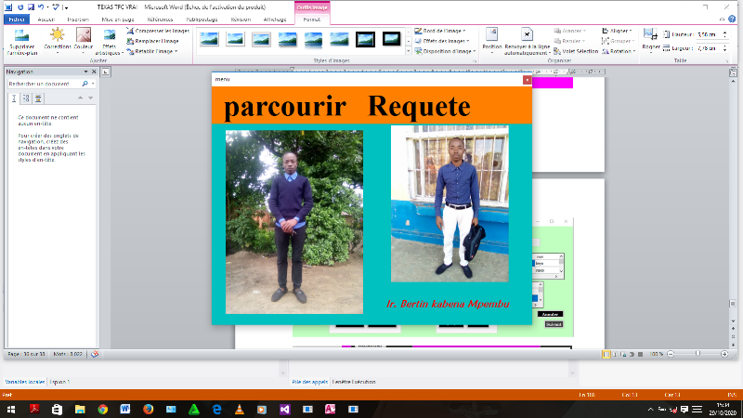Open the Fichier tab
The image size is (743, 418).
tap(16, 19)
